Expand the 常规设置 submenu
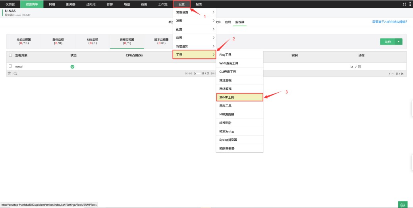 [195, 12]
